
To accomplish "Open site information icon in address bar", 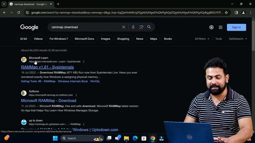I will [x=27, y=12].
